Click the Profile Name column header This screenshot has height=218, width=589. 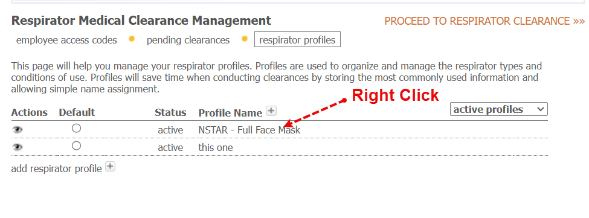click(x=230, y=113)
